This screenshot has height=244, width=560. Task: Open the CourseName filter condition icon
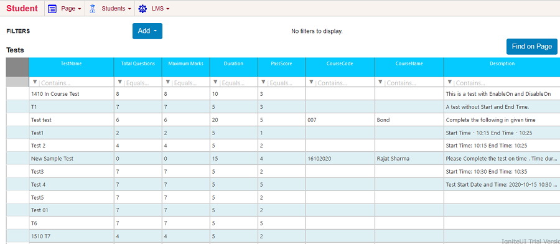pyautogui.click(x=380, y=82)
